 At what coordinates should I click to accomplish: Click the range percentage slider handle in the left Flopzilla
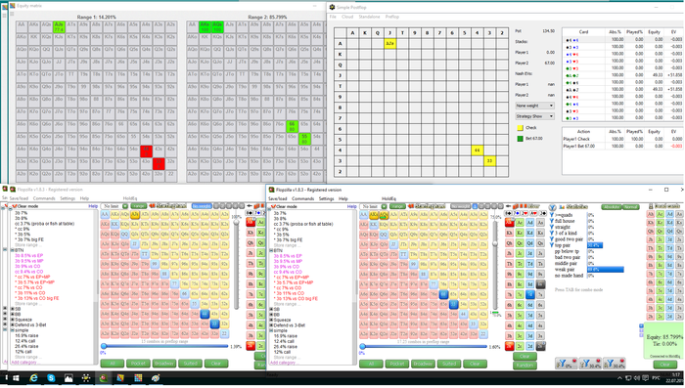tap(104, 347)
